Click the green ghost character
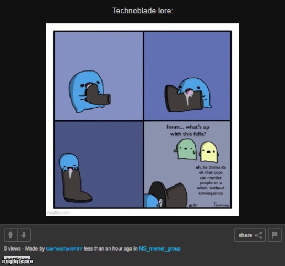 [186, 149]
